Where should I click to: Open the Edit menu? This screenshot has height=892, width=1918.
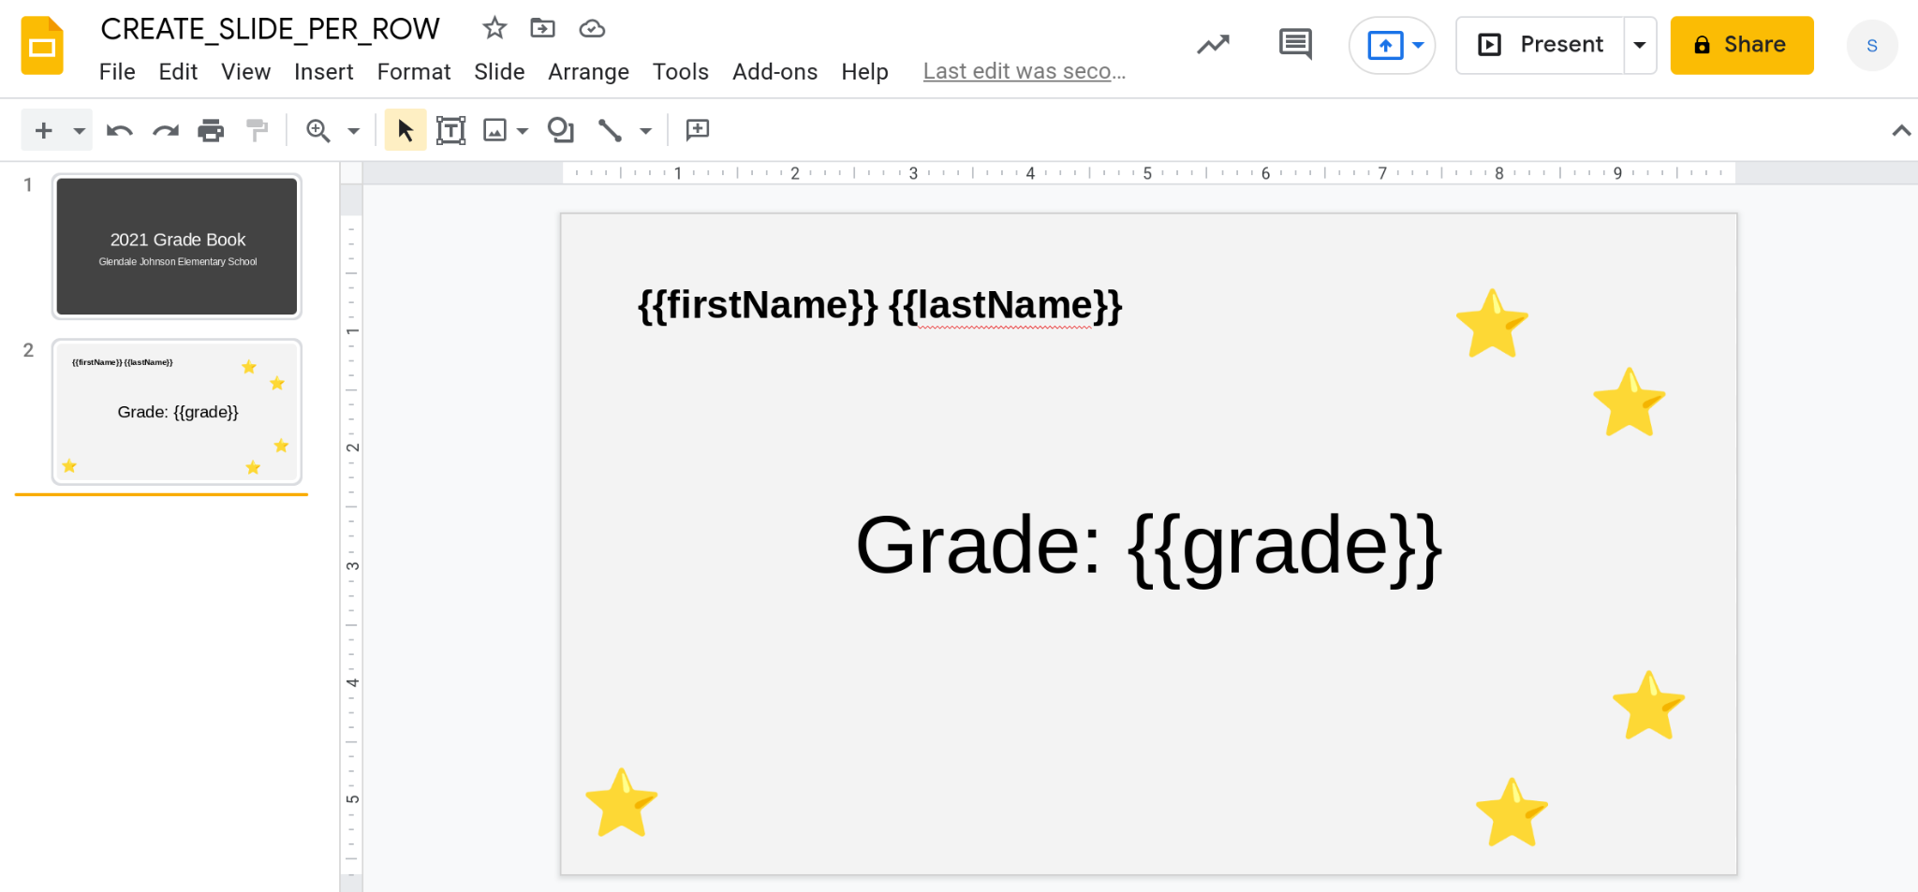click(178, 72)
